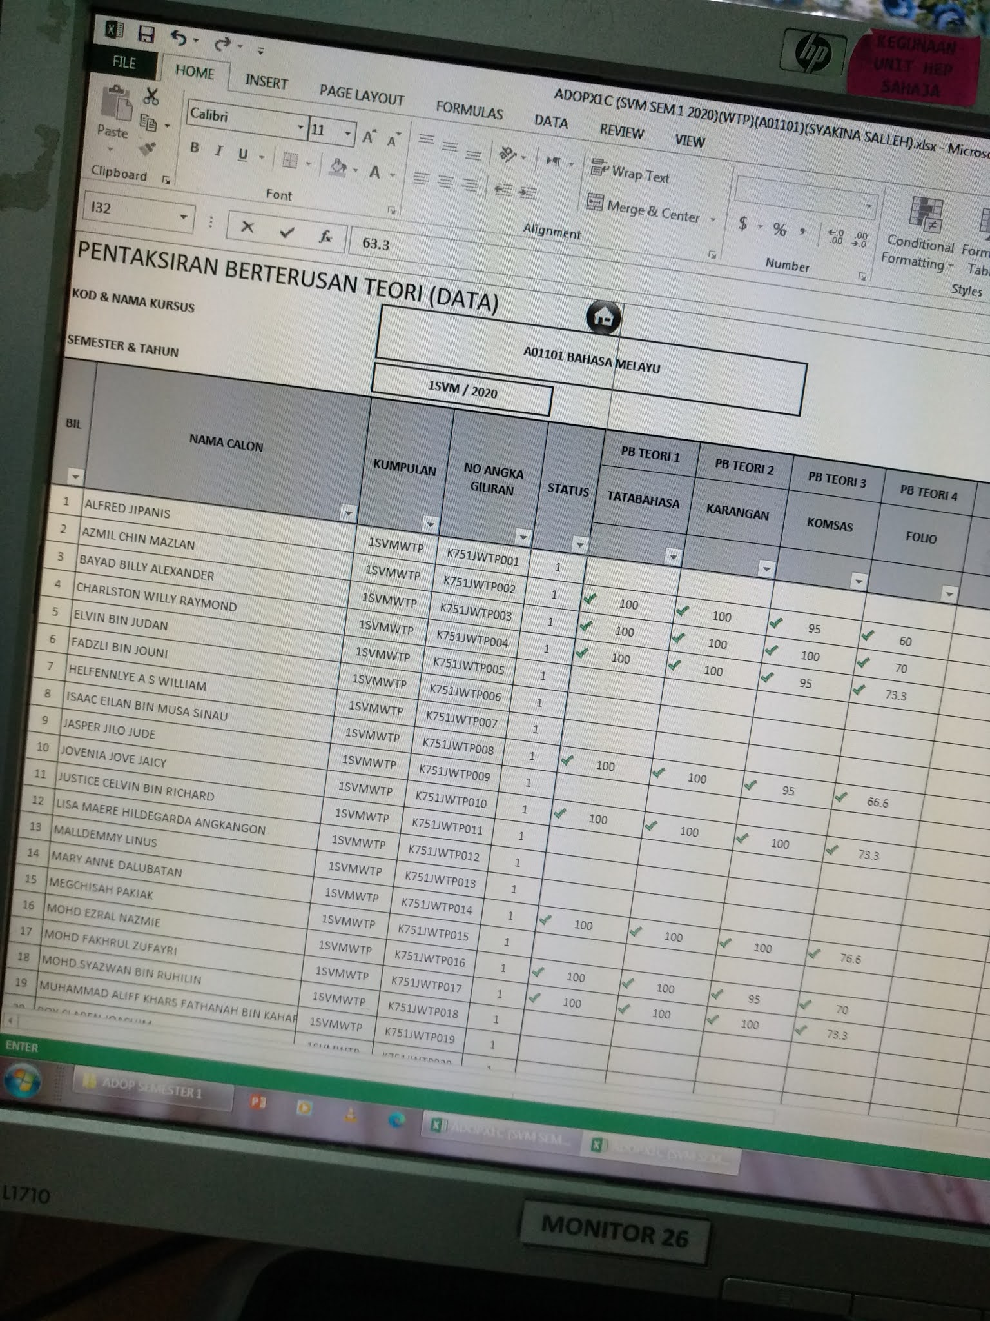
Task: Open PowerPoint from the taskbar
Action: (258, 1102)
